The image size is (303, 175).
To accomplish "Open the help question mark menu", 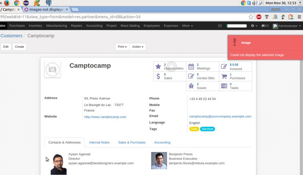I will [254, 26].
